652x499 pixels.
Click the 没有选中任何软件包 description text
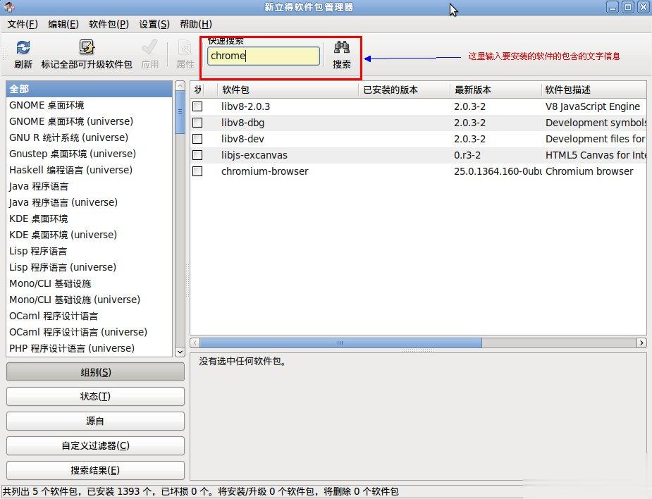(243, 362)
